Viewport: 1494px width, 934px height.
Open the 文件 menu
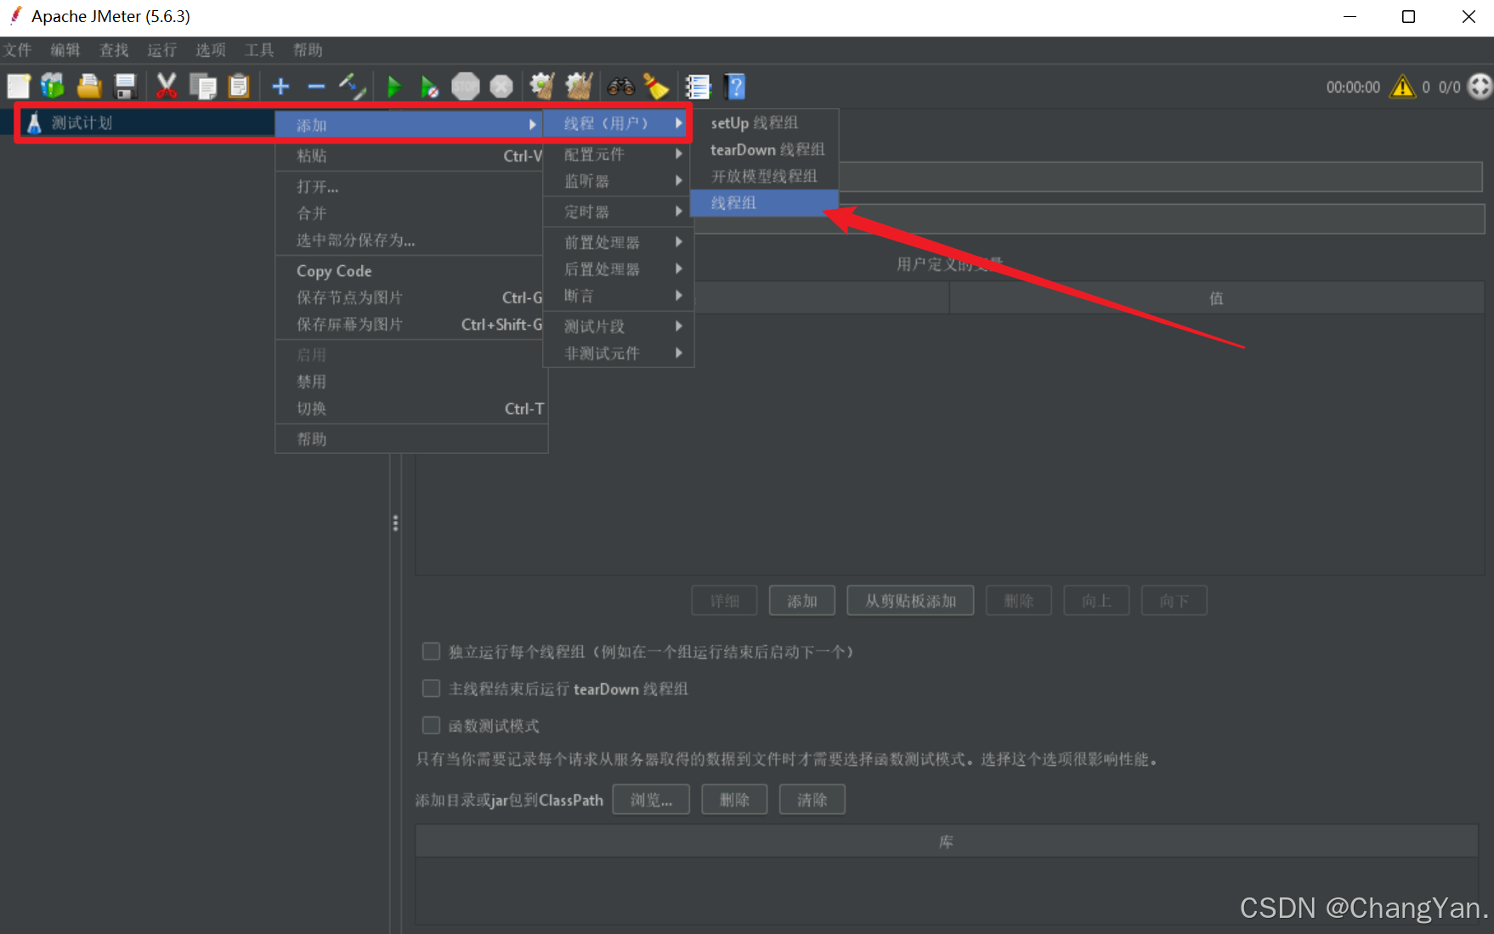tap(17, 50)
